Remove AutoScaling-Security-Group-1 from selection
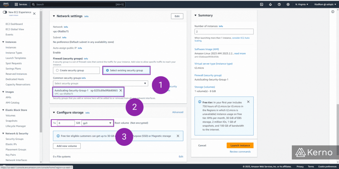The width and height of the screenshot is (339, 169). tap(121, 90)
